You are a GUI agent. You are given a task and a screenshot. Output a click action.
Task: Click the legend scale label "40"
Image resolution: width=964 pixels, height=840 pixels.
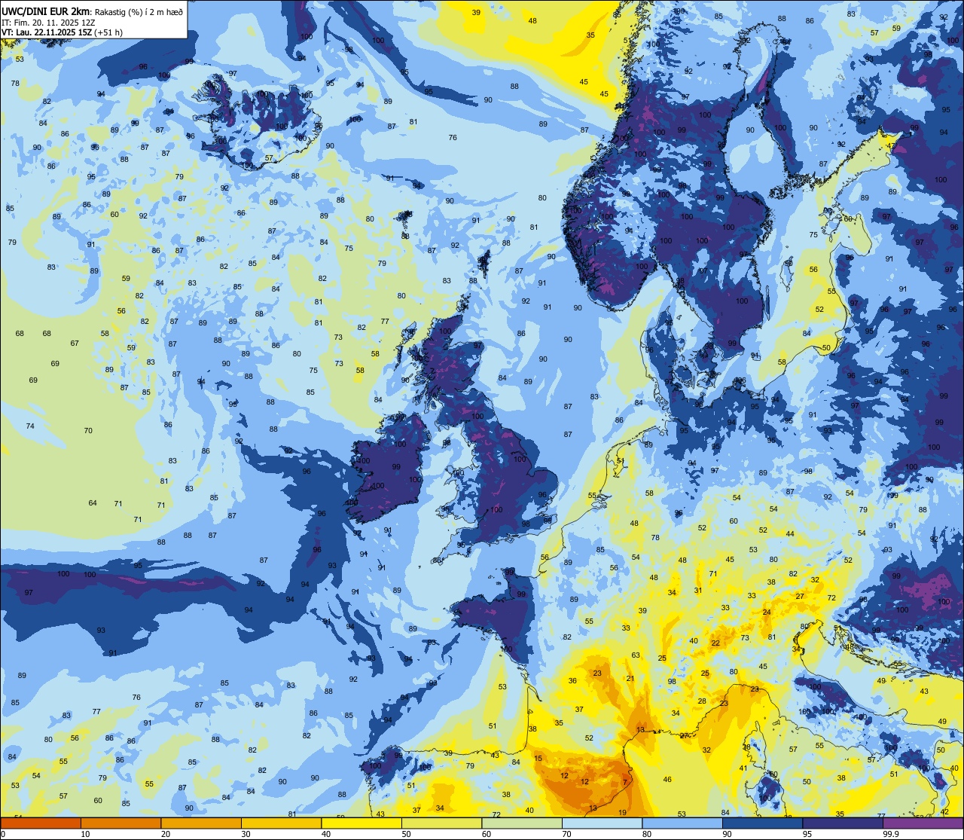tap(326, 834)
